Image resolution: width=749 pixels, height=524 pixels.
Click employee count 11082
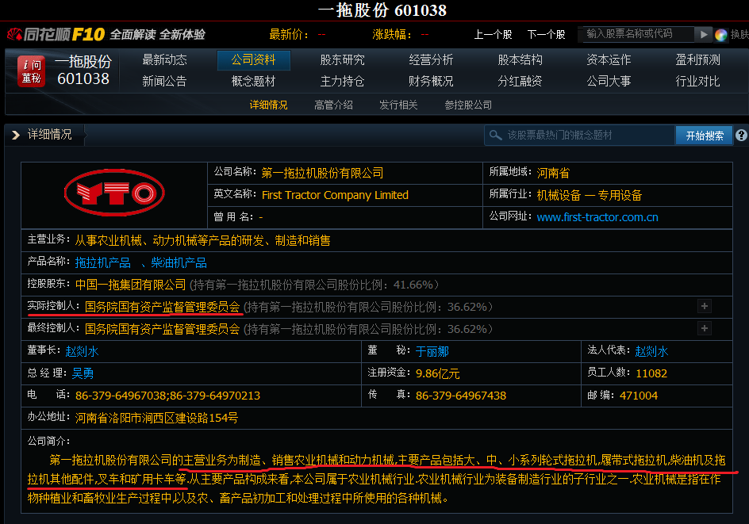tap(651, 373)
